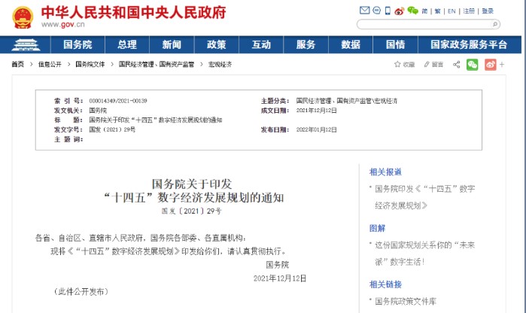Open the email envelope icon

tap(364, 11)
